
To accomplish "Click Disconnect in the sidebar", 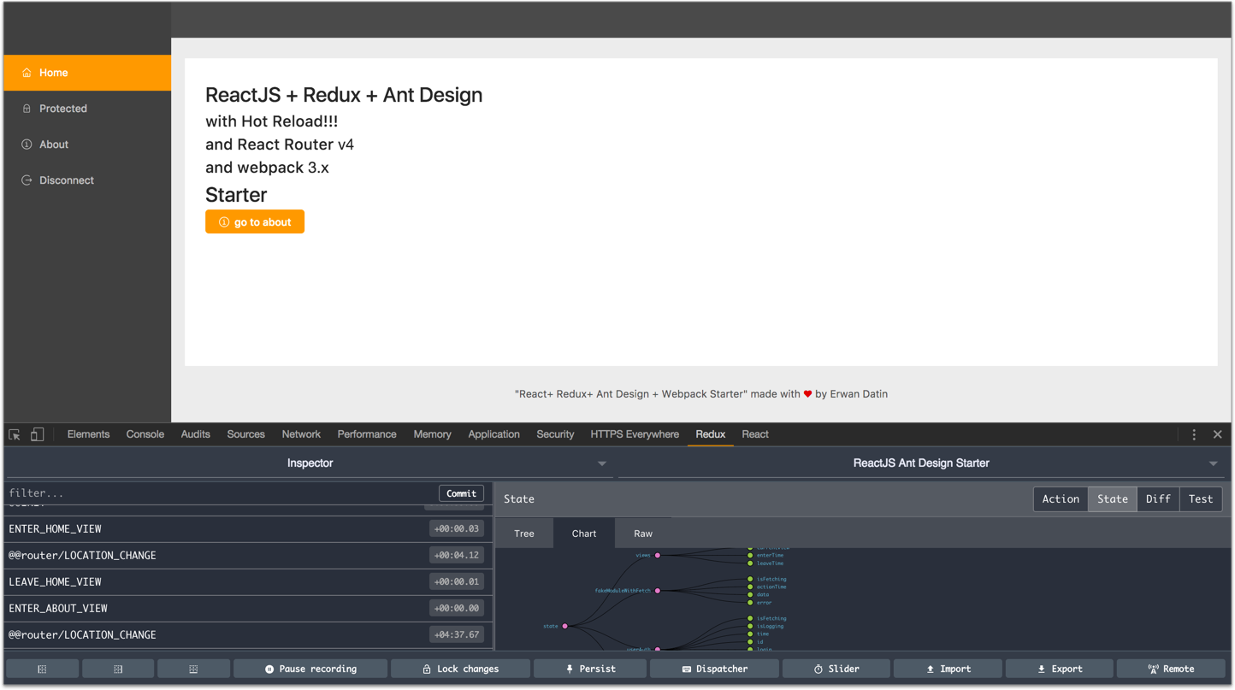I will (87, 180).
